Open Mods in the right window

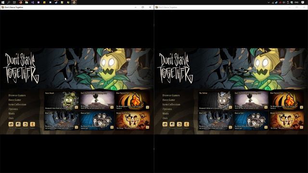166,113
